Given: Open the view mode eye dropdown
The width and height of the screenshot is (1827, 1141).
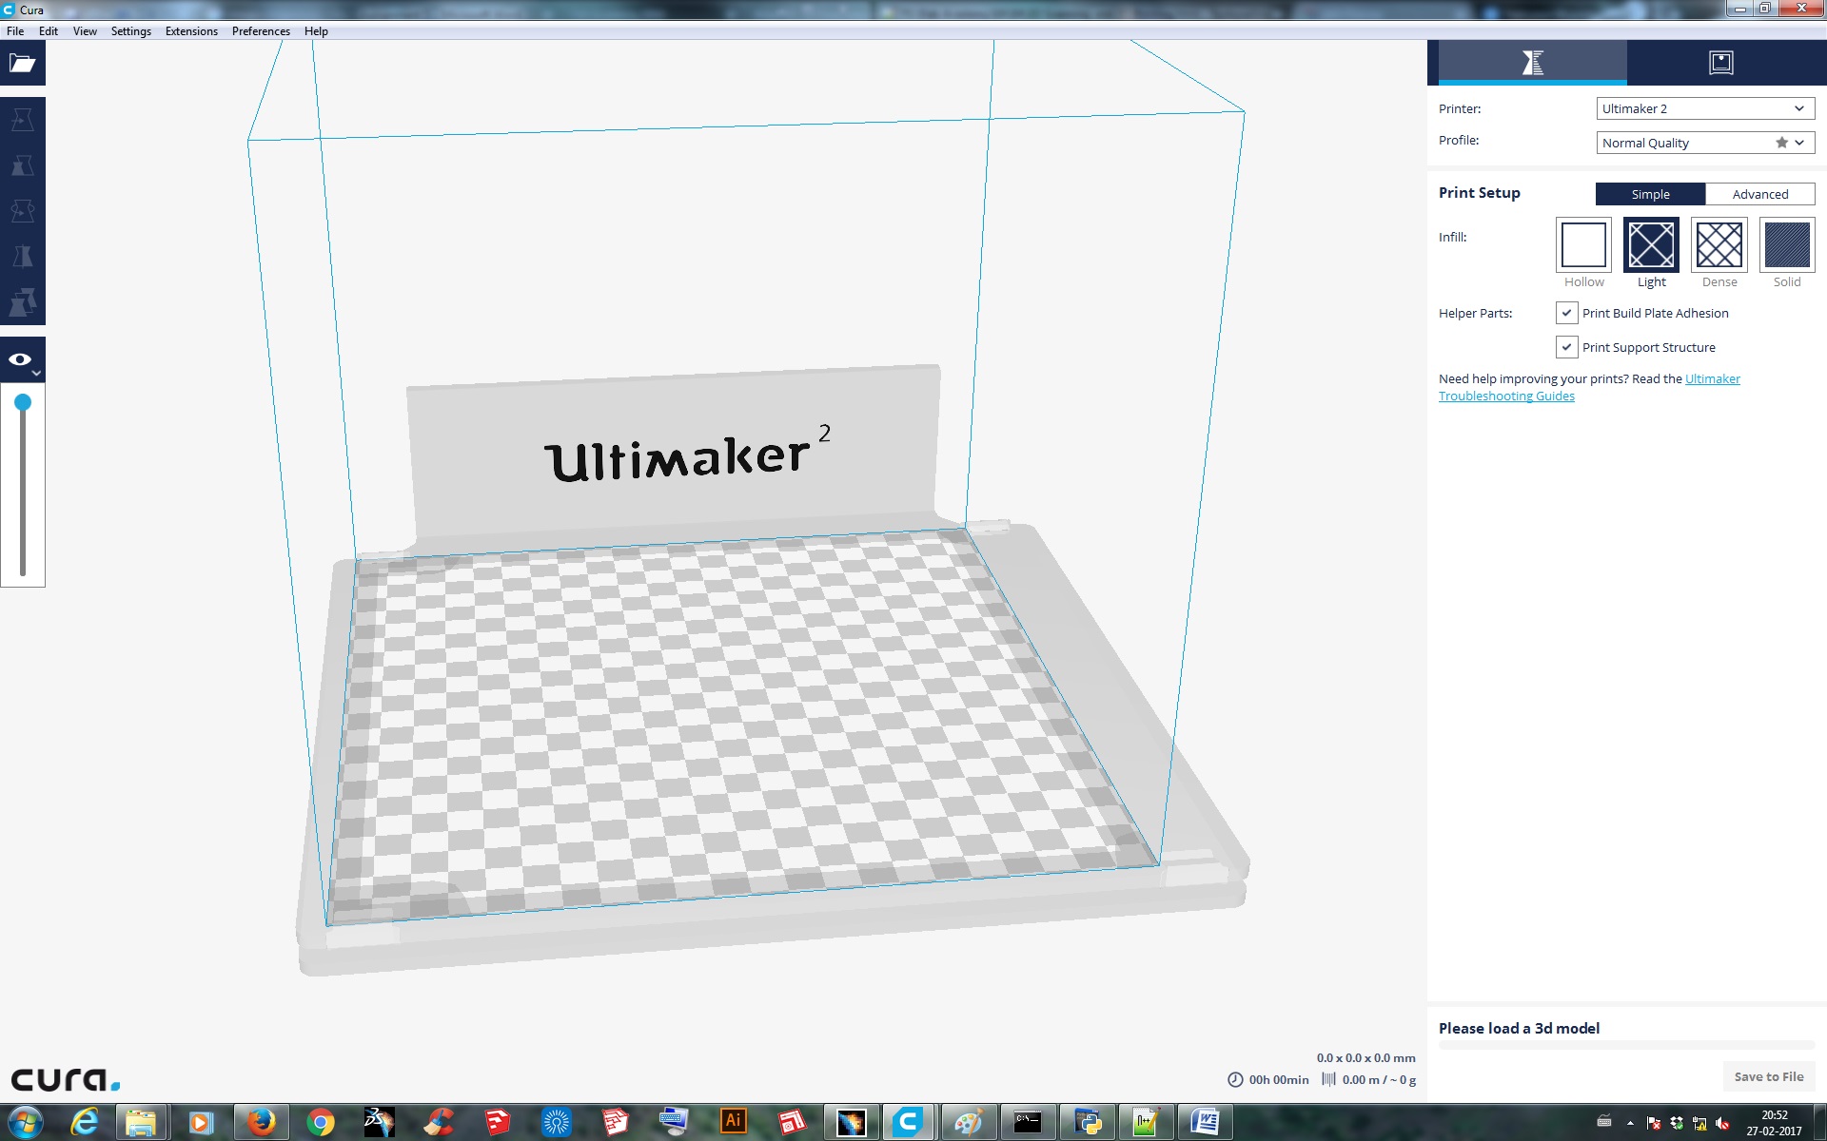Looking at the screenshot, I should pos(23,360).
